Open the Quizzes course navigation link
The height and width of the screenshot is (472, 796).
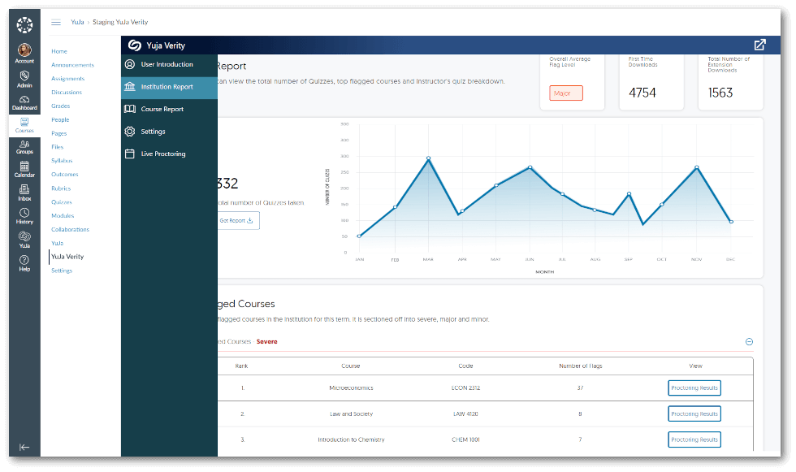(x=62, y=202)
